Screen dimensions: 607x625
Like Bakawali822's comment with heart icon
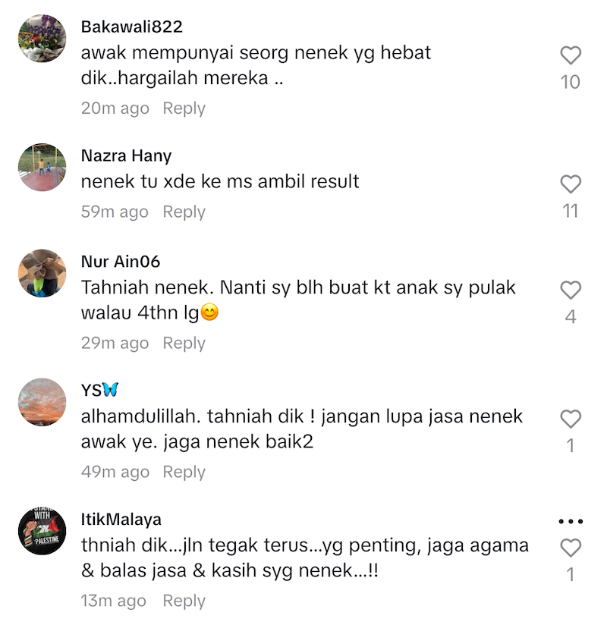(571, 55)
